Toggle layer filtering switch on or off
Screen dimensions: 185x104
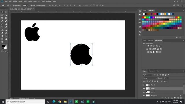(x=168, y=75)
